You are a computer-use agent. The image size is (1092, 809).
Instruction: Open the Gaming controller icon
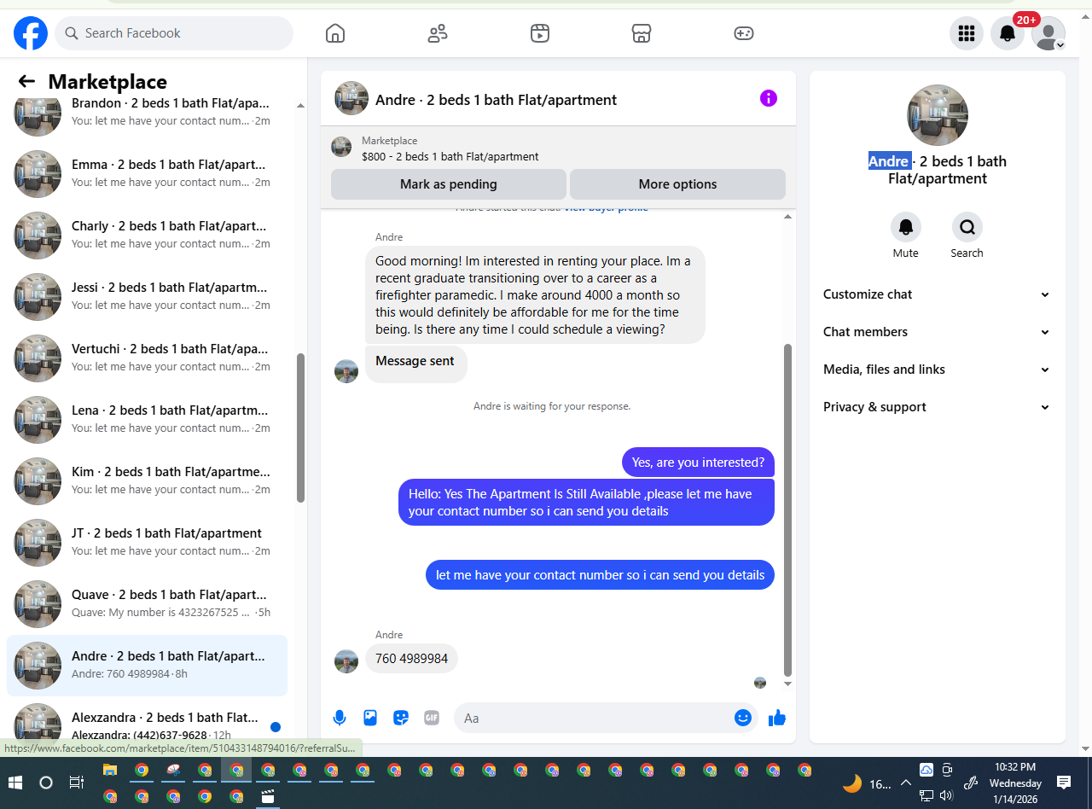(x=744, y=33)
